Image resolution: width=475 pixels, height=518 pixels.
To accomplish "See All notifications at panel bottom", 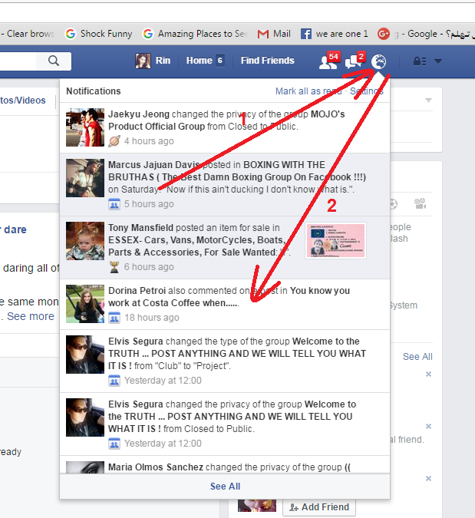I will (225, 487).
